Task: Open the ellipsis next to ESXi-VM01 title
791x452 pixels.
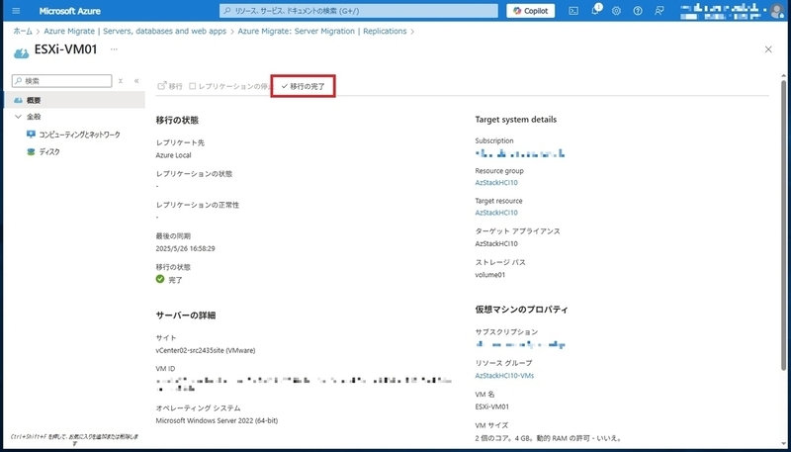Action: pyautogui.click(x=114, y=49)
